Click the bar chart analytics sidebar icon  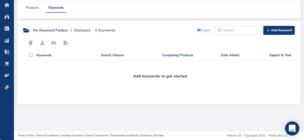pos(7,40)
